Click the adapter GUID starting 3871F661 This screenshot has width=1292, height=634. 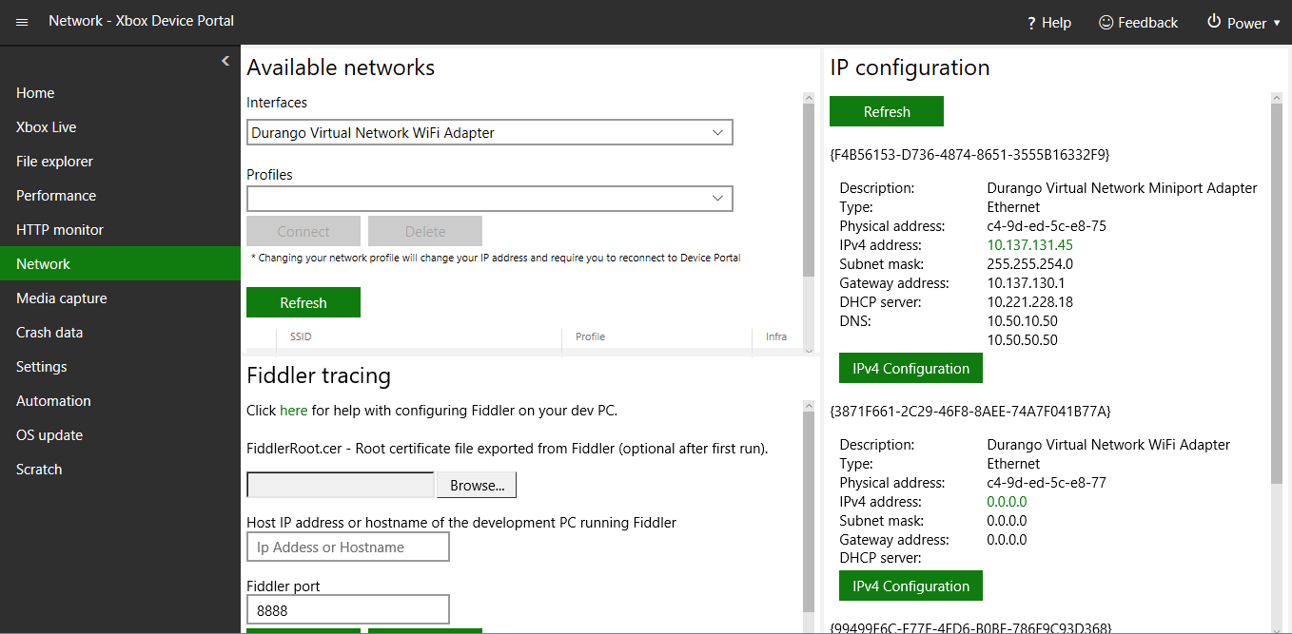970,411
